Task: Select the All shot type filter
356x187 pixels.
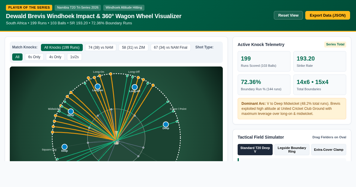Action: (17, 57)
